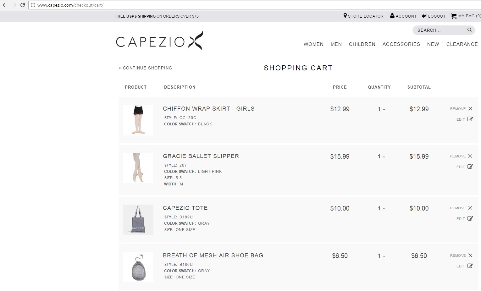
Task: Open quantity dropdown for Chiffon Wrap Skirt
Action: 381,109
